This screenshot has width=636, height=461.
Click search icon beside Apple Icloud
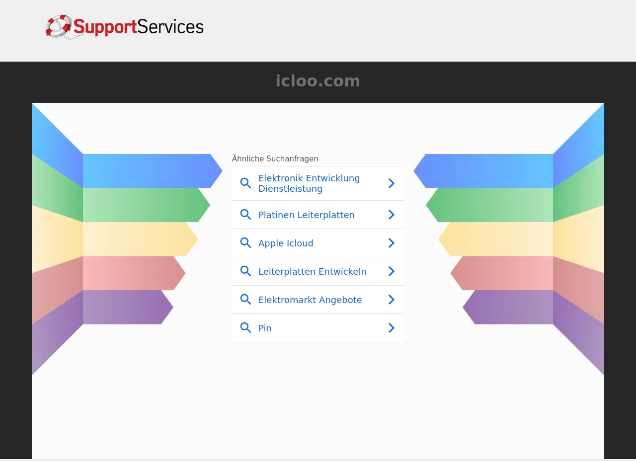(245, 243)
